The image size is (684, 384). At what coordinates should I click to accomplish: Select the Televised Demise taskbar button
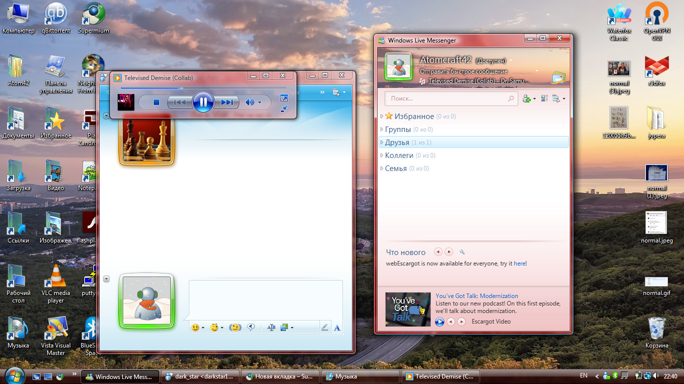(x=441, y=376)
